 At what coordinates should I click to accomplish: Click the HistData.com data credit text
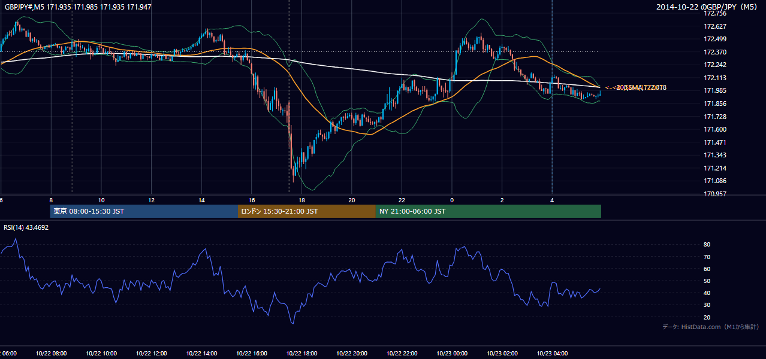click(x=710, y=327)
